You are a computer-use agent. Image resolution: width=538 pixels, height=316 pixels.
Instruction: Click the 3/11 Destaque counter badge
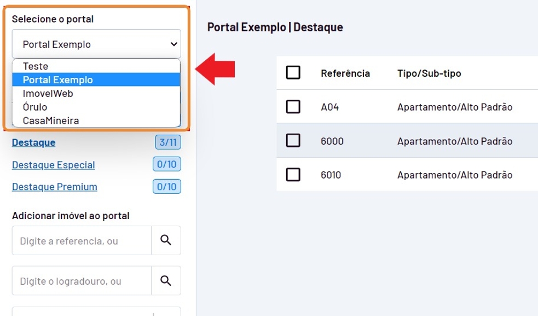(167, 142)
